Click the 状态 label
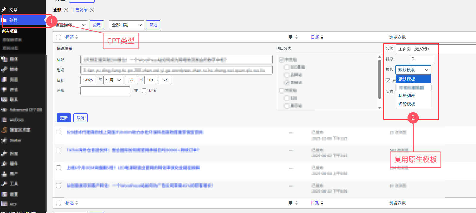 390,92
